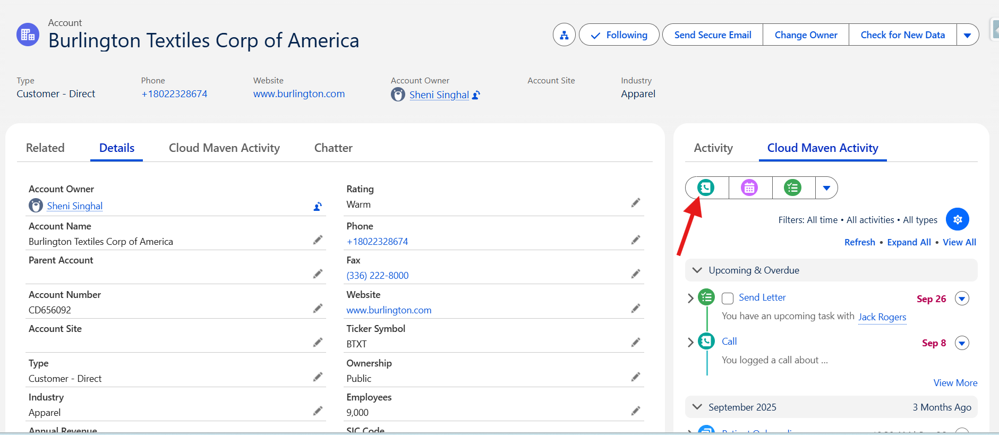The width and height of the screenshot is (999, 435).
Task: Open the activity timeline settings gear
Action: [958, 219]
